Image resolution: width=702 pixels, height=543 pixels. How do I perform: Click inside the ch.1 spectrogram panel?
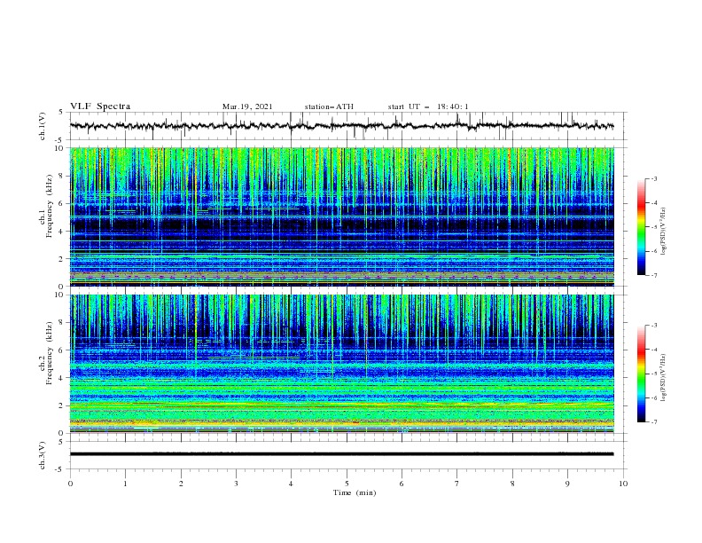pos(341,216)
